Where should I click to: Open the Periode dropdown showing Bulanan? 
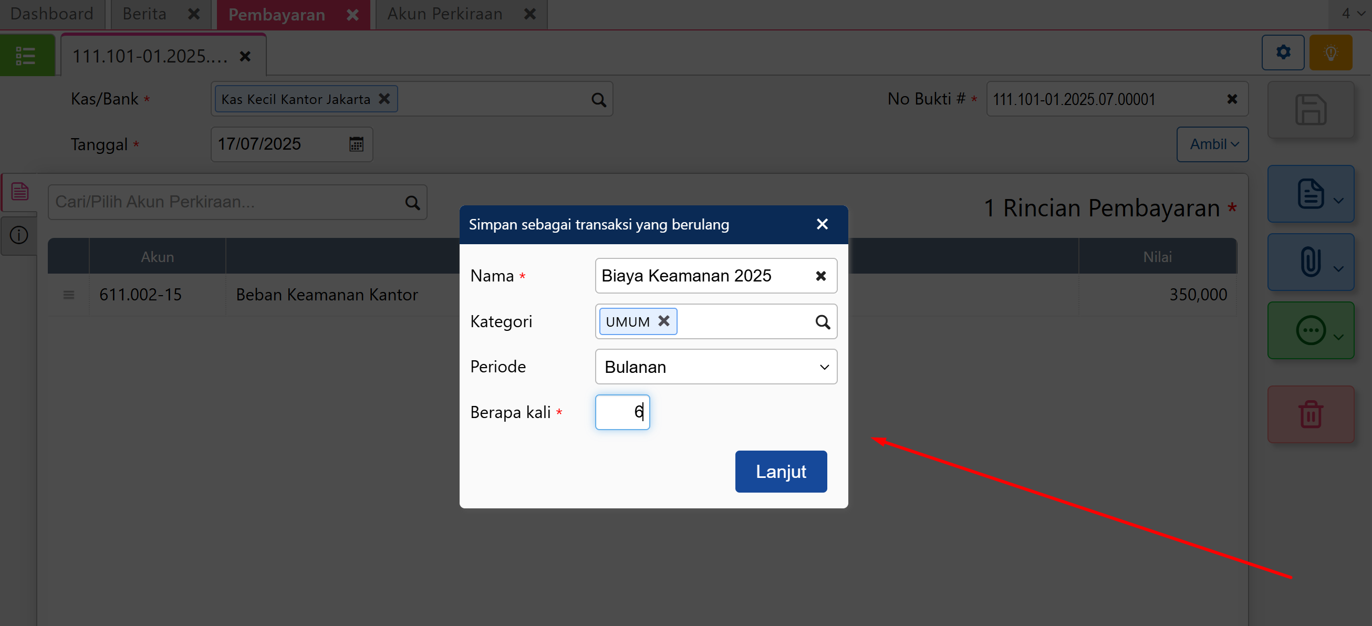pyautogui.click(x=715, y=367)
